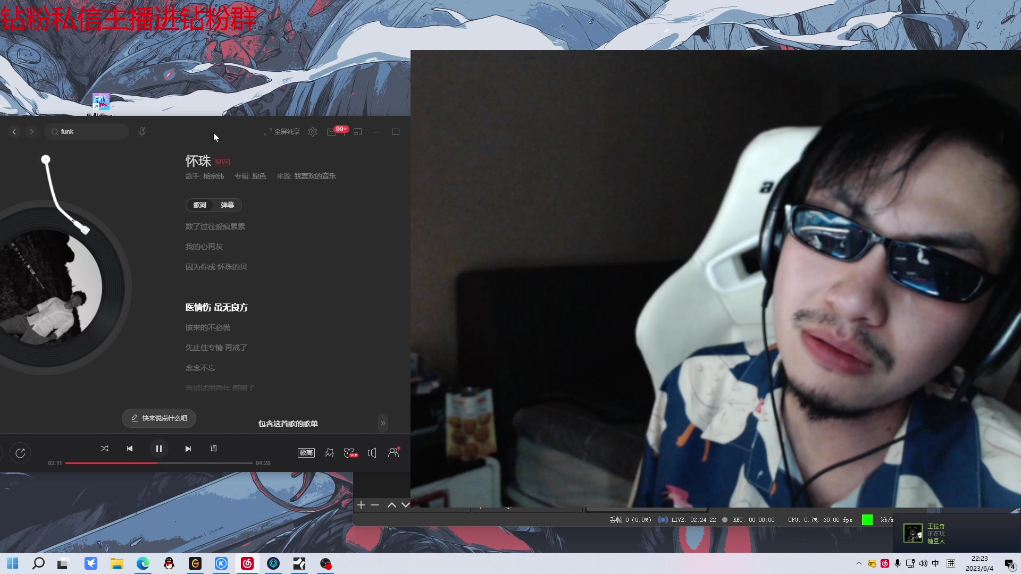Image resolution: width=1021 pixels, height=574 pixels.
Task: Switch to the 弹幕 tab
Action: pyautogui.click(x=228, y=205)
